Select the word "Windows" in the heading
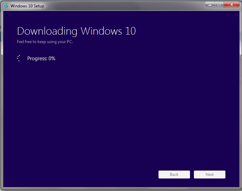Image resolution: width=242 pixels, height=191 pixels. pyautogui.click(x=101, y=31)
